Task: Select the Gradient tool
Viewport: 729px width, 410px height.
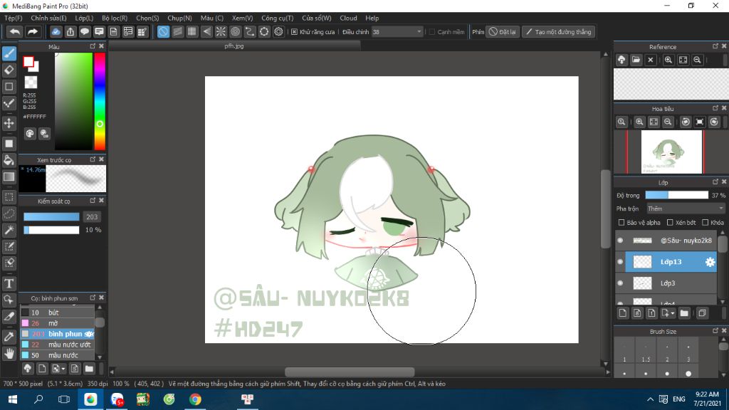Action: point(9,177)
